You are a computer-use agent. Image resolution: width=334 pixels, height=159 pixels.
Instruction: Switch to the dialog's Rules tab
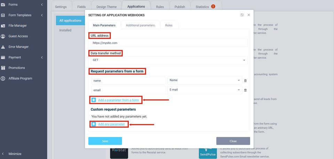pyautogui.click(x=169, y=25)
